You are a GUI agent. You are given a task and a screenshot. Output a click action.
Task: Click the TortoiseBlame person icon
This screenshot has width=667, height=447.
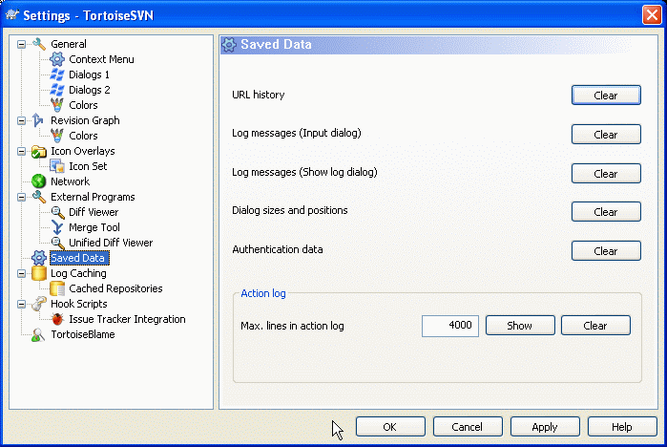tap(38, 334)
